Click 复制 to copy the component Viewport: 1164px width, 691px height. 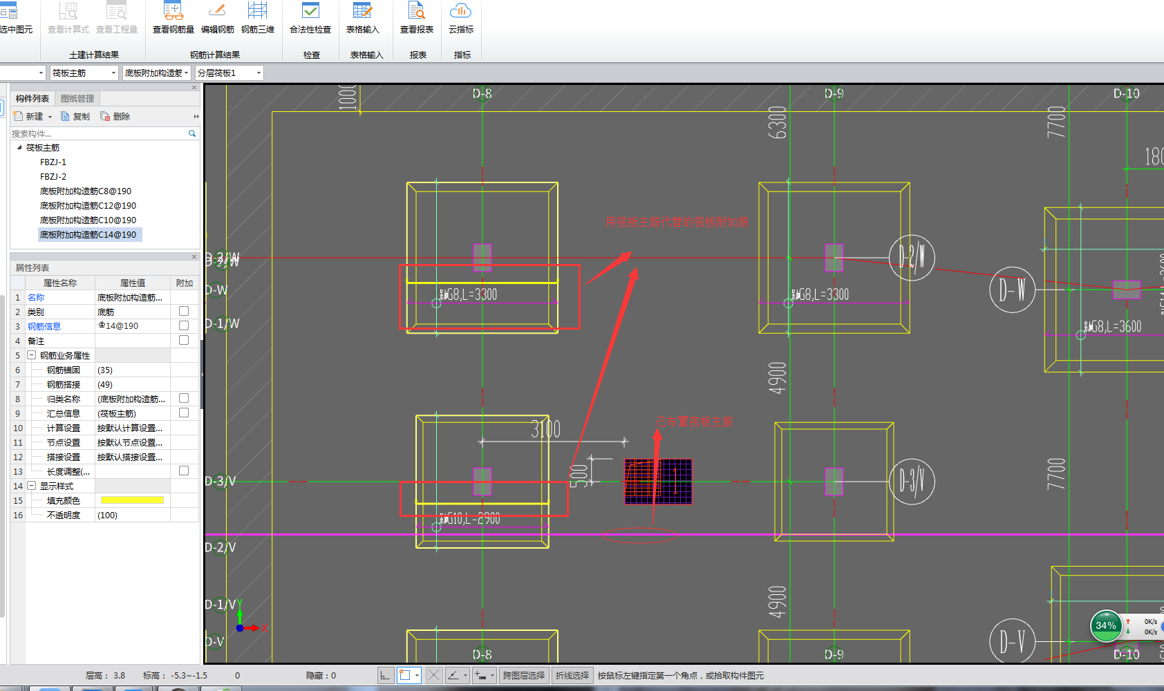point(75,116)
